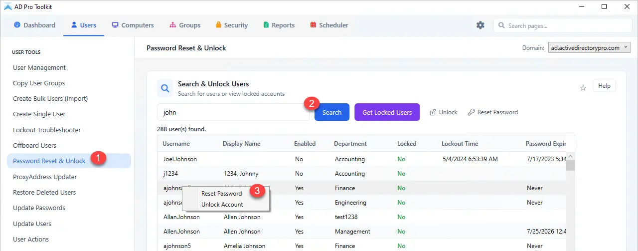This screenshot has width=638, height=251.
Task: Click the Scheduler calendar icon
Action: click(313, 25)
